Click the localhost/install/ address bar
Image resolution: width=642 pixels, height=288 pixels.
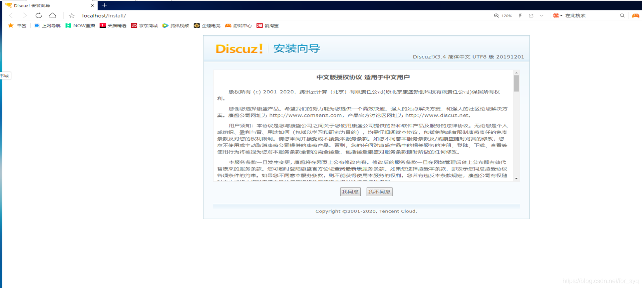coord(104,16)
